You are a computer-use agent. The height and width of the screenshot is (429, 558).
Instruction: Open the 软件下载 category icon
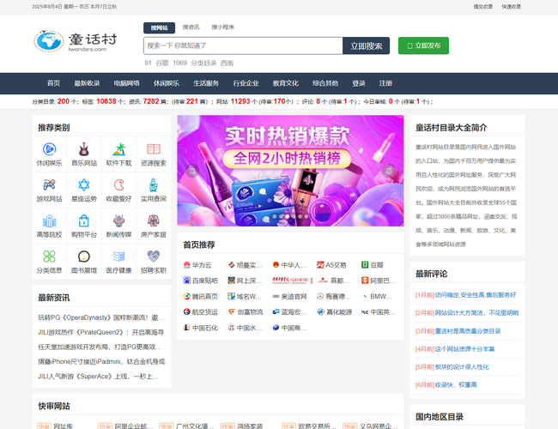[x=119, y=148]
